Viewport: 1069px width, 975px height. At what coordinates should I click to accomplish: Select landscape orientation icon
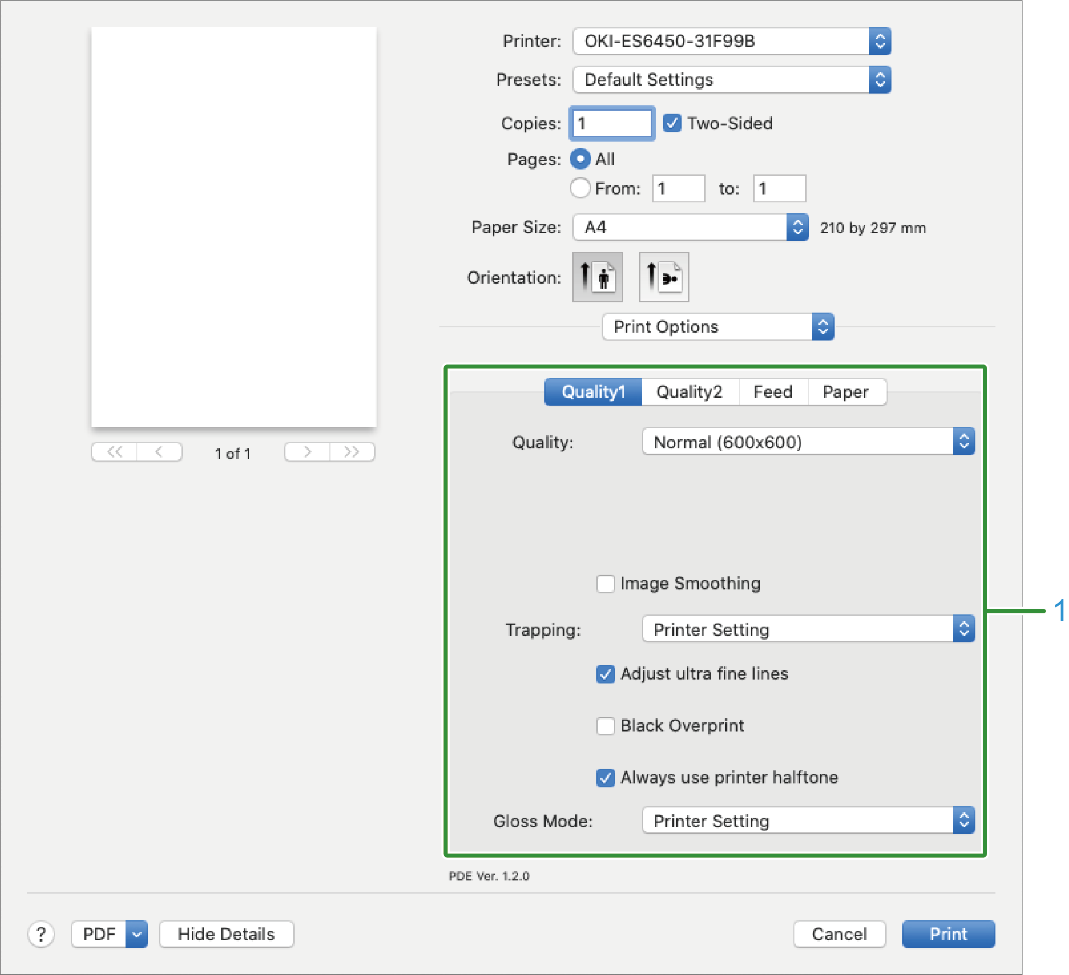(x=663, y=277)
